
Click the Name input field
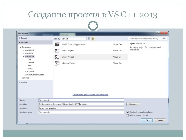pyautogui.click(x=81, y=100)
